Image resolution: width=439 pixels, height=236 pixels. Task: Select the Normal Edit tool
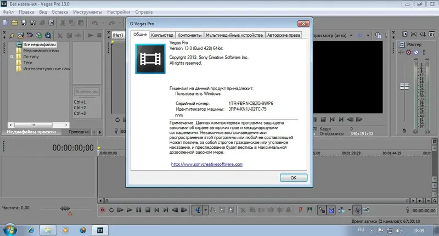point(198,210)
